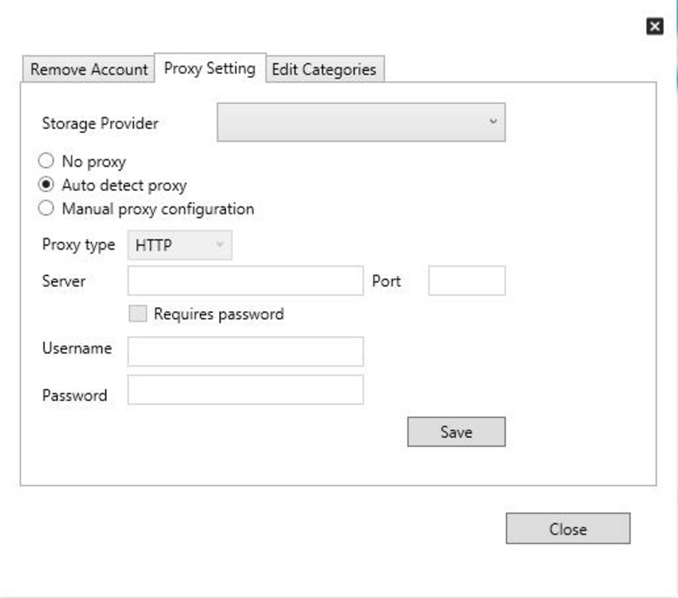Select the No proxy radio button
This screenshot has height=598, width=678.
click(46, 161)
